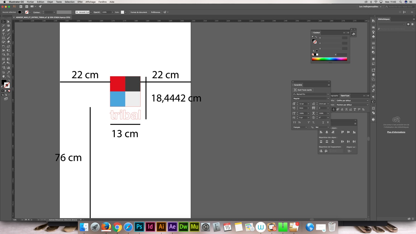Align objects to vertical top
Viewport: 416px width, 234px height.
tap(342, 132)
